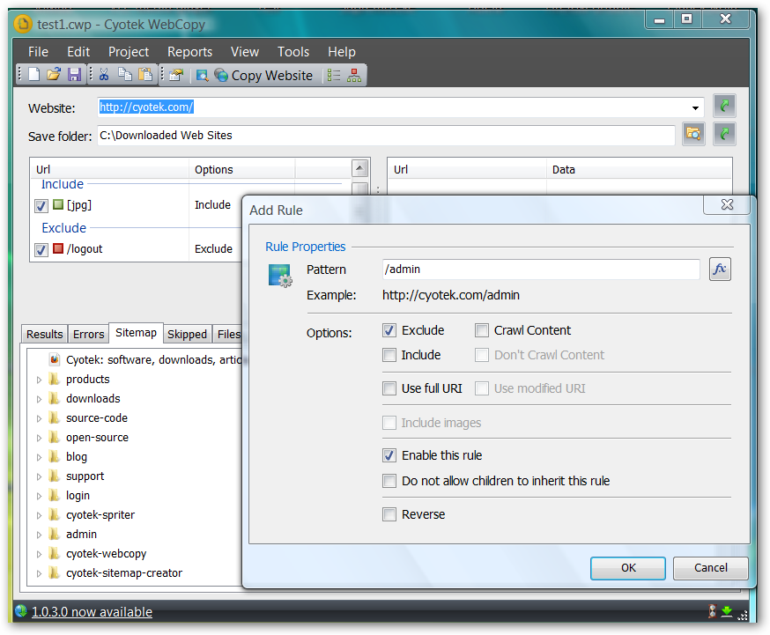The height and width of the screenshot is (635, 770).
Task: Click the Paste clipboard icon
Action: (145, 75)
